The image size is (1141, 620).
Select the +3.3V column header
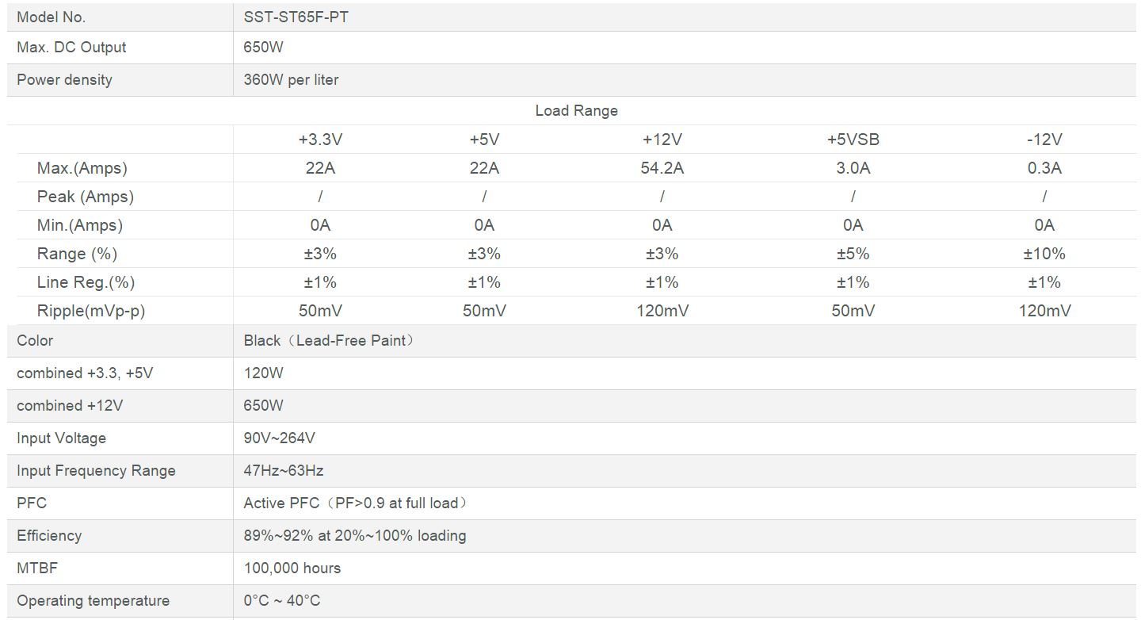click(320, 140)
